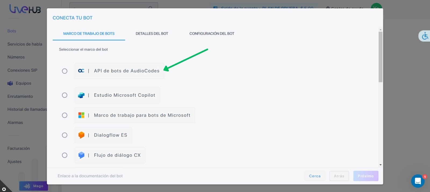Screen dimensions: 430x192
Task: Click the scrollbar down arrow in dialog
Action: [380, 165]
